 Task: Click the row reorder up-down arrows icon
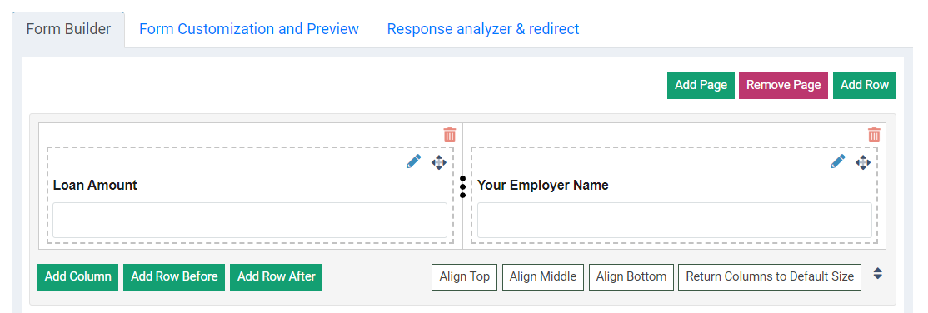(x=878, y=273)
